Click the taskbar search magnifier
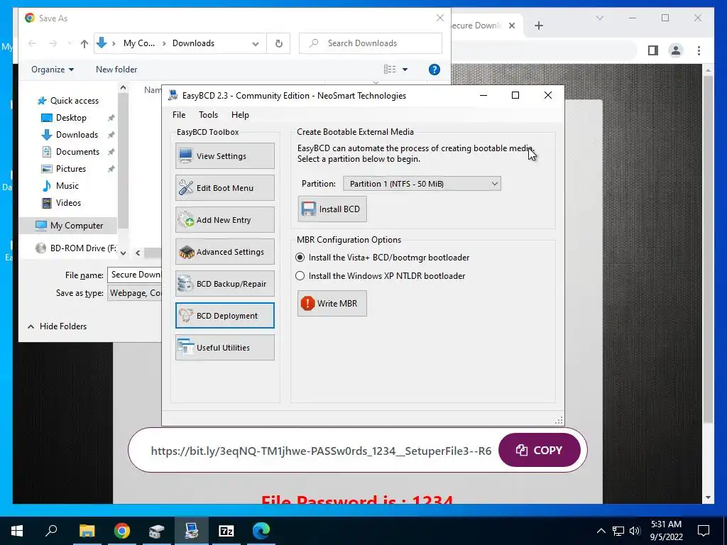Screen dimensions: 727x545 pos(51,531)
